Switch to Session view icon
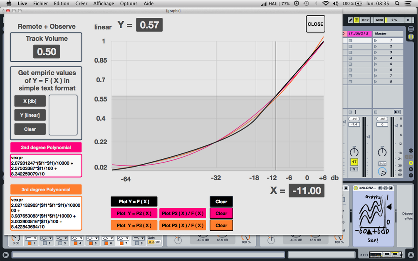The width and height of the screenshot is (418, 261). click(x=411, y=37)
